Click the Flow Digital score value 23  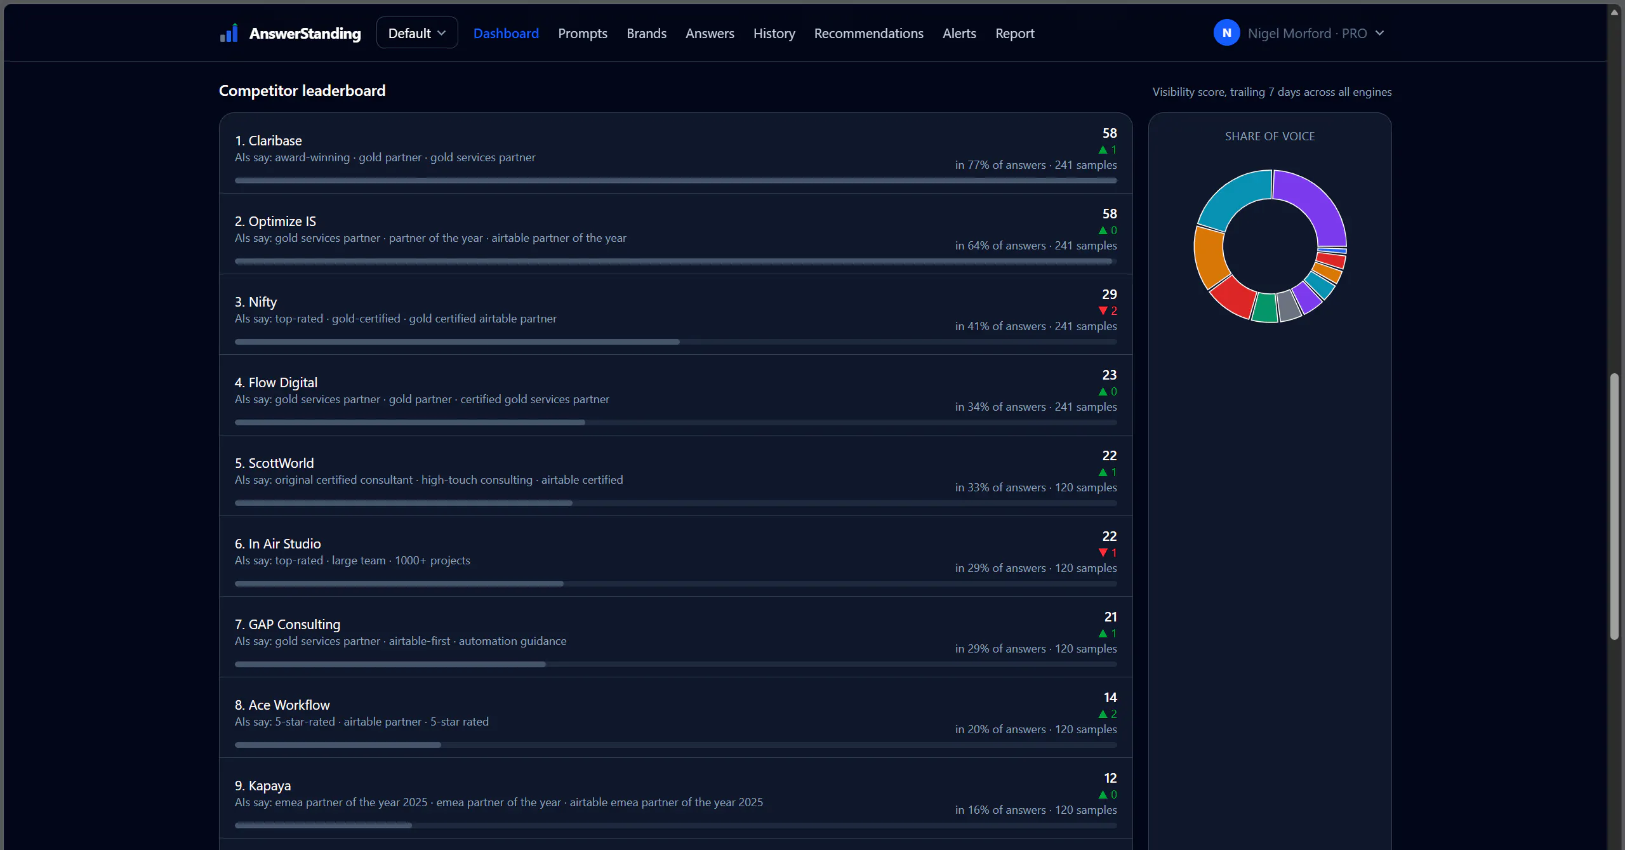pyautogui.click(x=1110, y=375)
